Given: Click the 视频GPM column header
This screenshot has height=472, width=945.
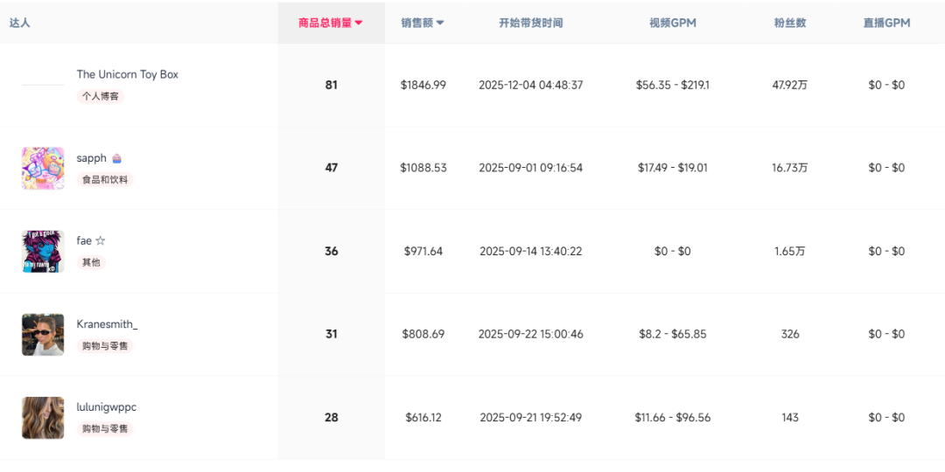Looking at the screenshot, I should (673, 23).
